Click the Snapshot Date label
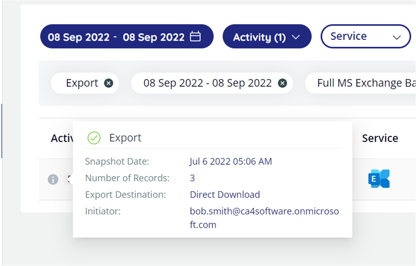This screenshot has width=416, height=266. tap(117, 162)
